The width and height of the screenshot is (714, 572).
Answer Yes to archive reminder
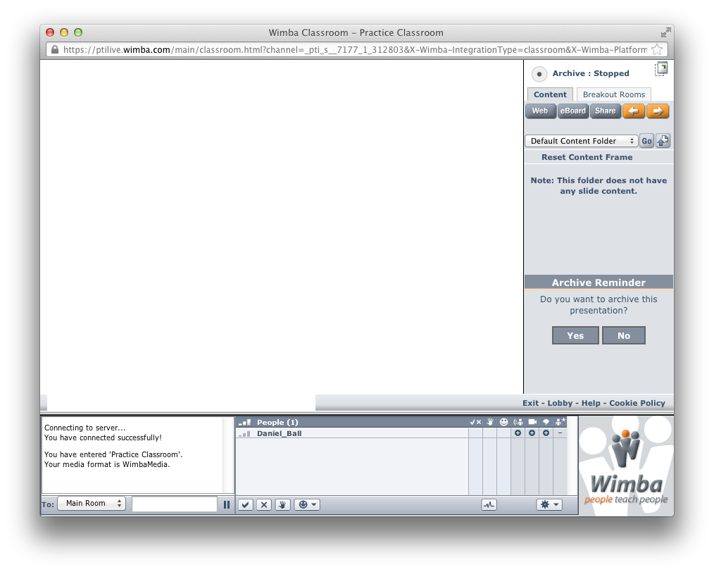coord(575,335)
